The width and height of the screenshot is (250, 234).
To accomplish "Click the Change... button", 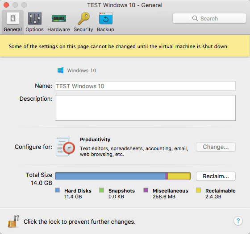I will [x=216, y=147].
